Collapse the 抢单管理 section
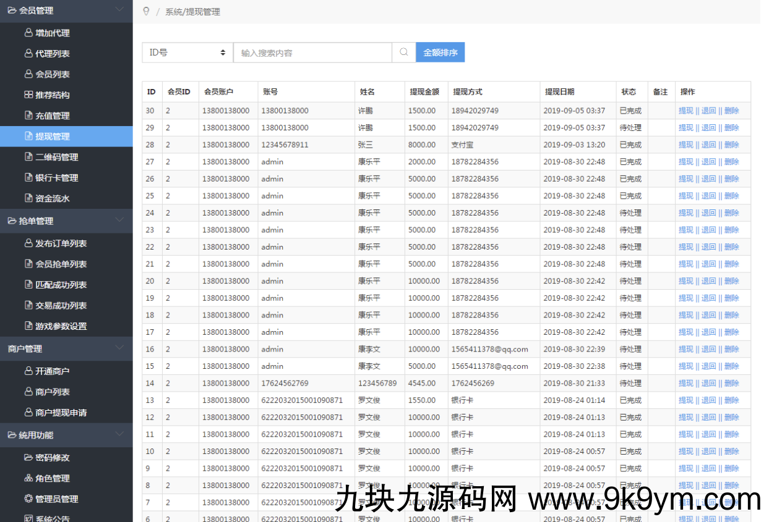This screenshot has width=769, height=522. 119,221
